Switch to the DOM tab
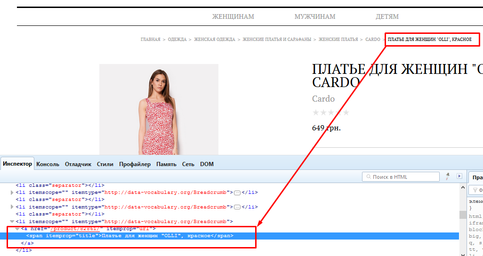This screenshot has width=483, height=256. pos(207,164)
